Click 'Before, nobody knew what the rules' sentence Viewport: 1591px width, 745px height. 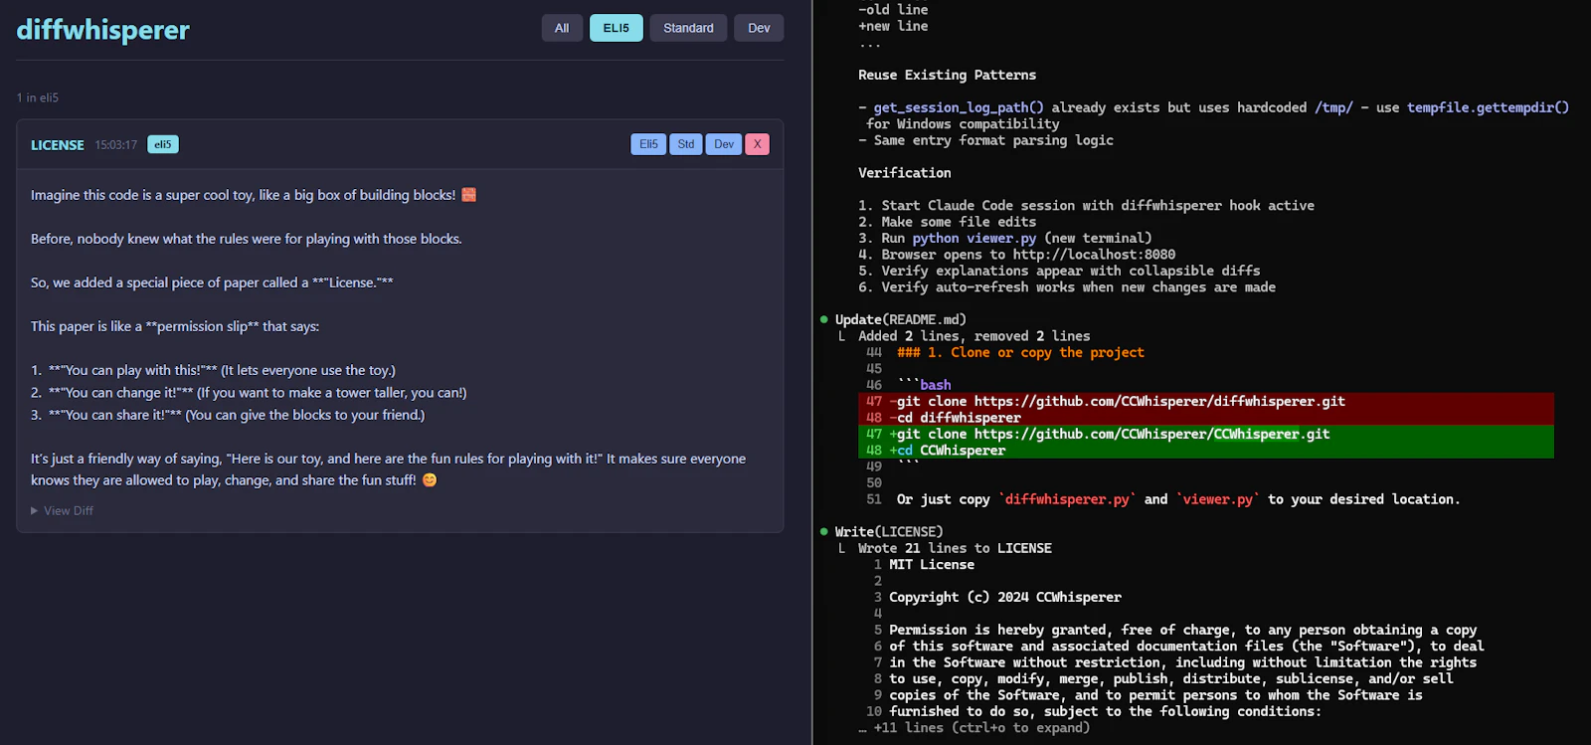click(x=247, y=239)
